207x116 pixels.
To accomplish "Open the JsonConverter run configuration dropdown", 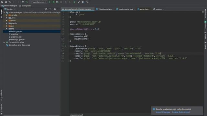I will click(x=38, y=2).
